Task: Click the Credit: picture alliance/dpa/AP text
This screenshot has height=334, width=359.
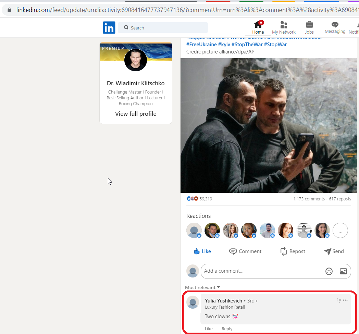Action: pyautogui.click(x=220, y=52)
